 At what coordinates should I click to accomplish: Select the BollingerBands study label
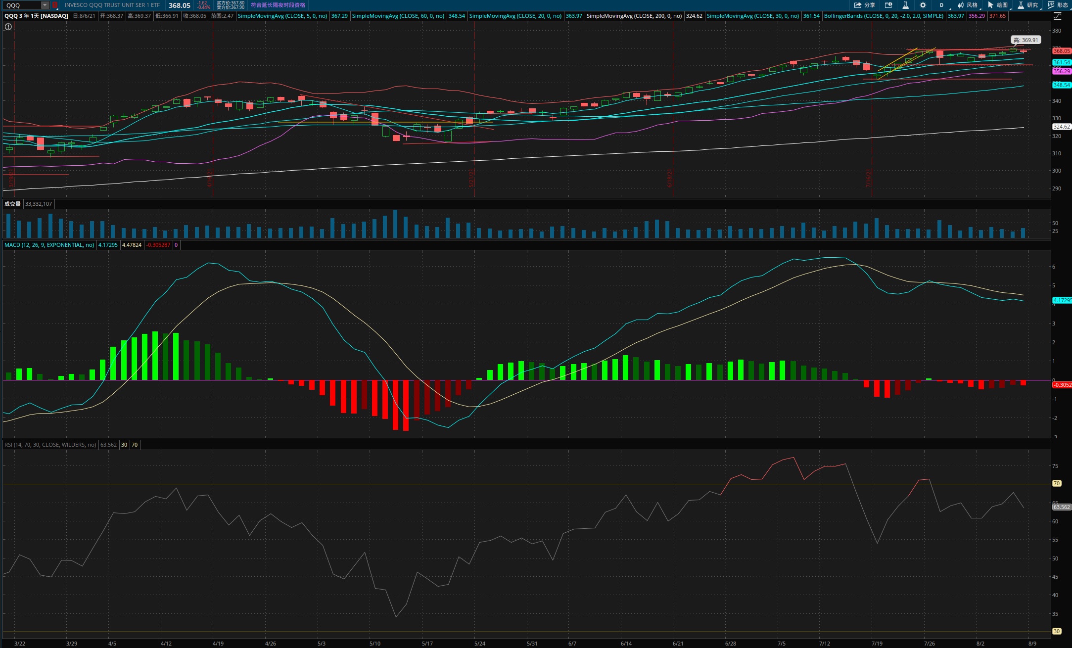(x=884, y=16)
